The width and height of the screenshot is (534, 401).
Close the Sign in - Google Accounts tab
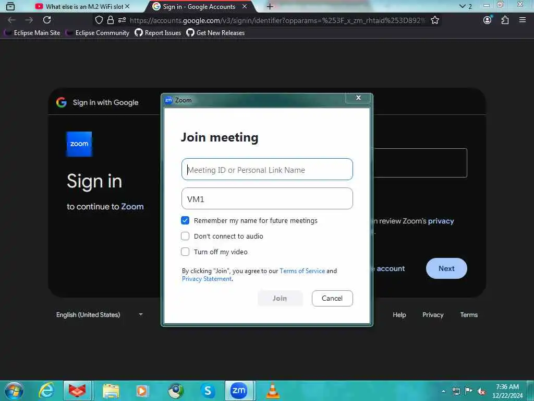click(x=245, y=6)
